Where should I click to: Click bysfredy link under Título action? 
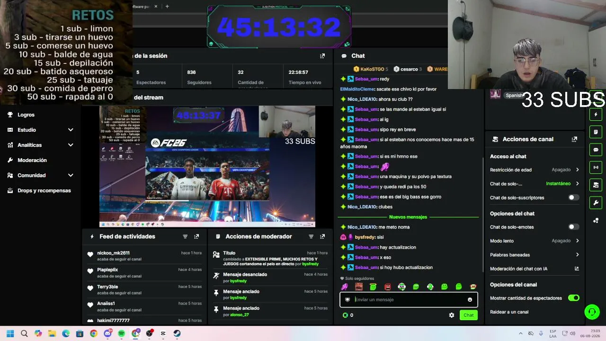[x=310, y=264]
